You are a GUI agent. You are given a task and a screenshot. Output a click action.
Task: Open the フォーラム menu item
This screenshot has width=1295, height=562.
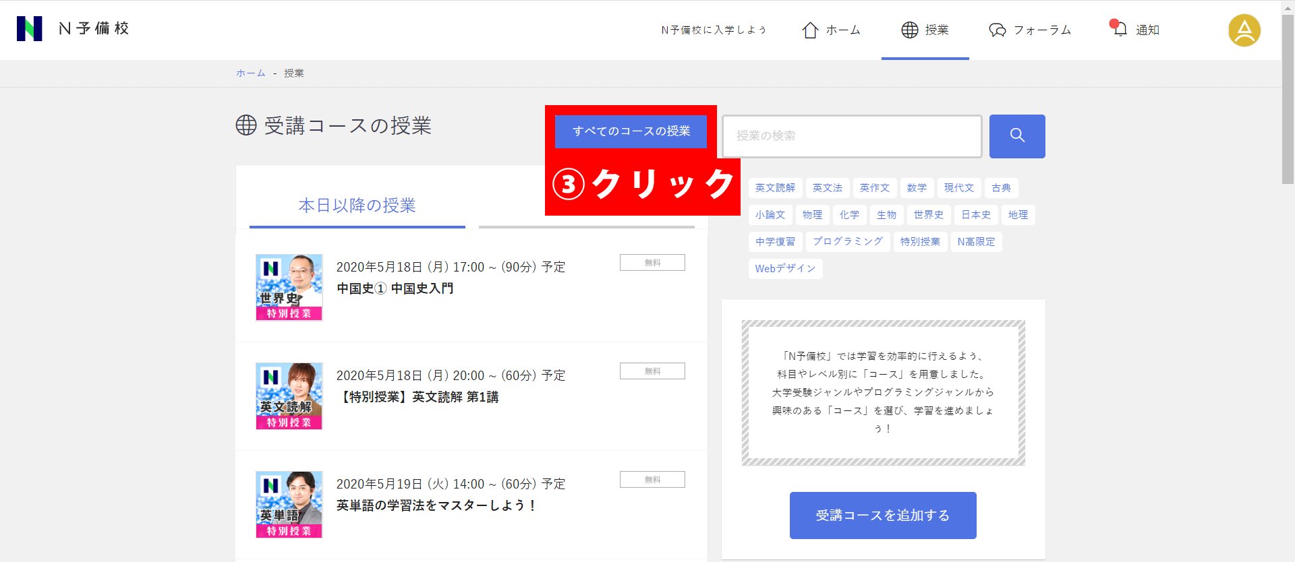pos(1030,30)
